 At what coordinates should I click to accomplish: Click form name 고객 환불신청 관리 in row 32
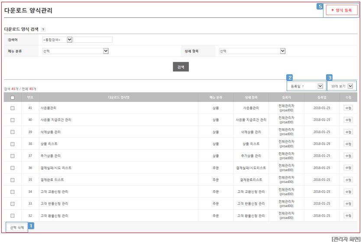pos(54,216)
